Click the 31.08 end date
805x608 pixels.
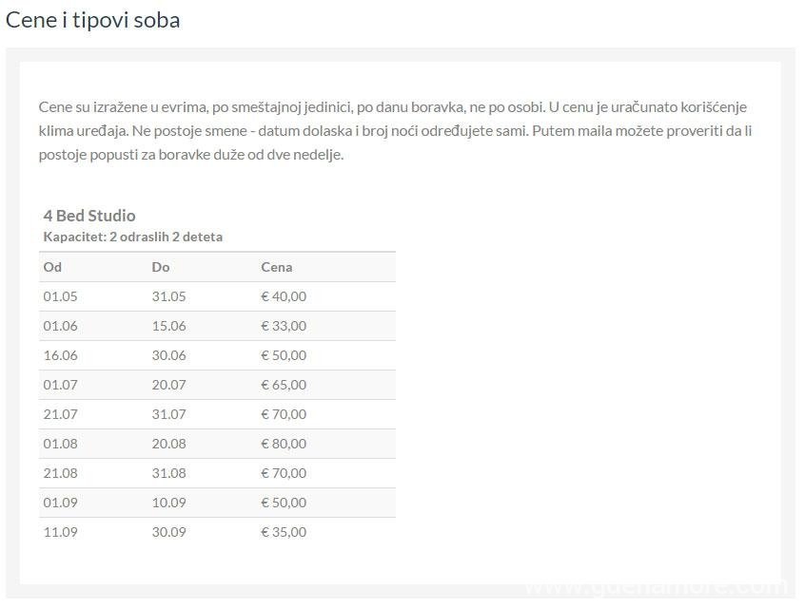pos(169,473)
